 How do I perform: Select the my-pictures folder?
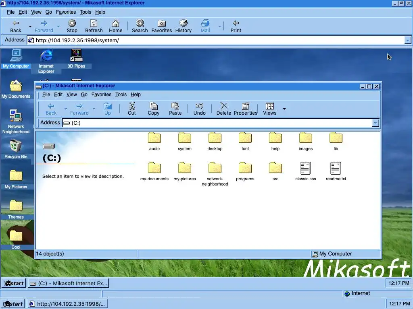pos(185,171)
